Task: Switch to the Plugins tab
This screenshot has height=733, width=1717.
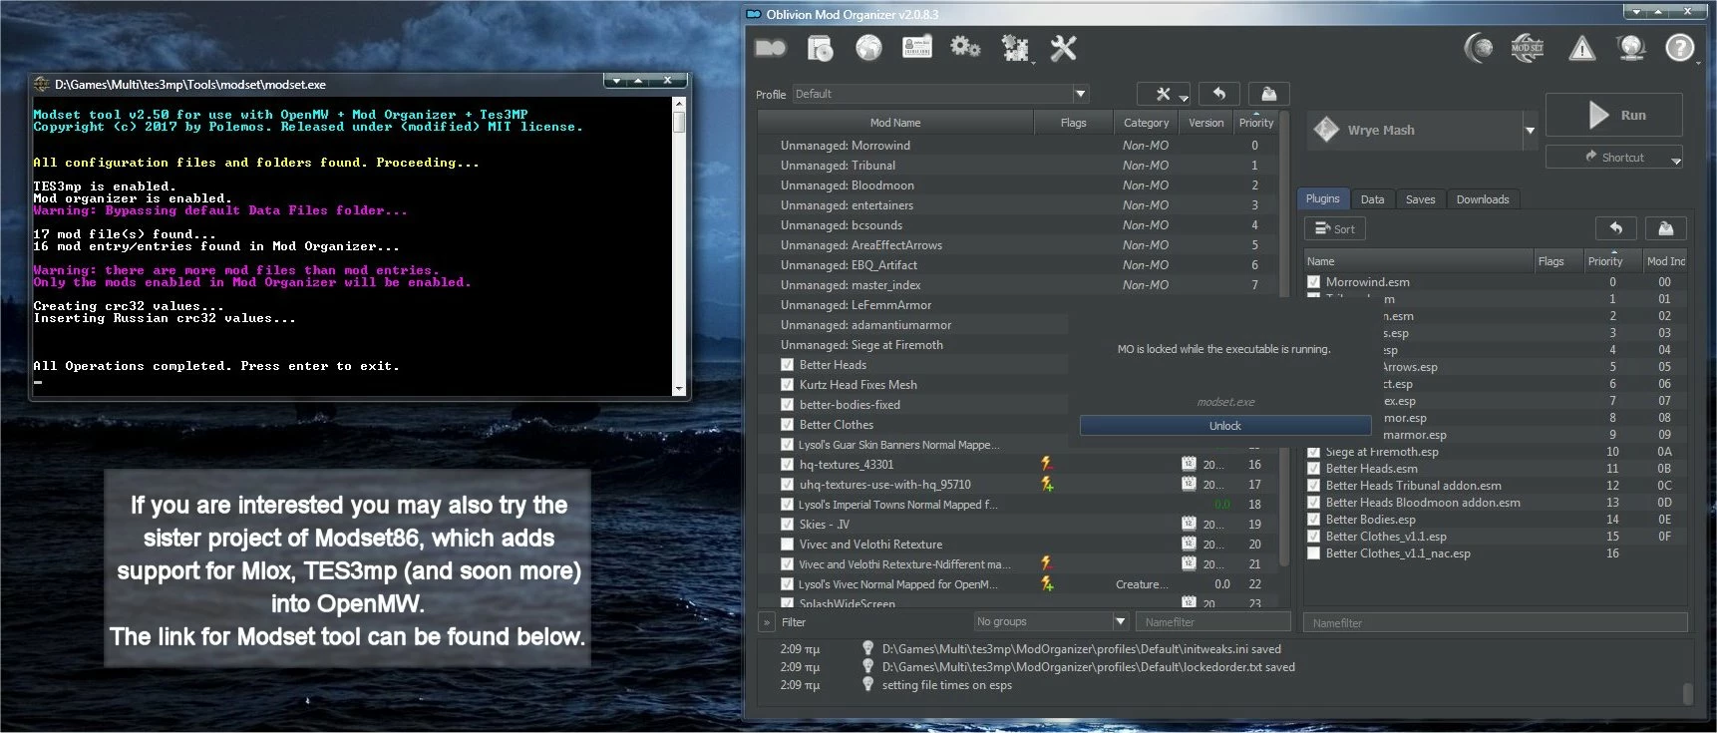Action: point(1322,198)
